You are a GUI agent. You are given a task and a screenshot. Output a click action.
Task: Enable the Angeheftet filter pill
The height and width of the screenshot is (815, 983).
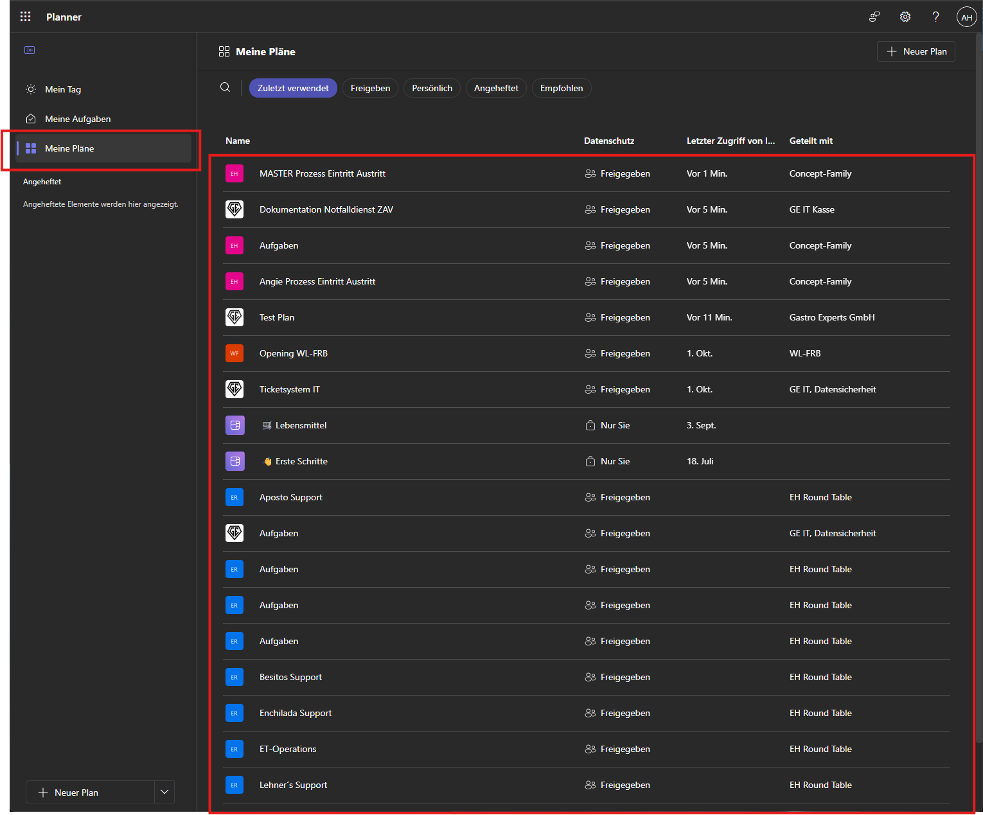(496, 88)
